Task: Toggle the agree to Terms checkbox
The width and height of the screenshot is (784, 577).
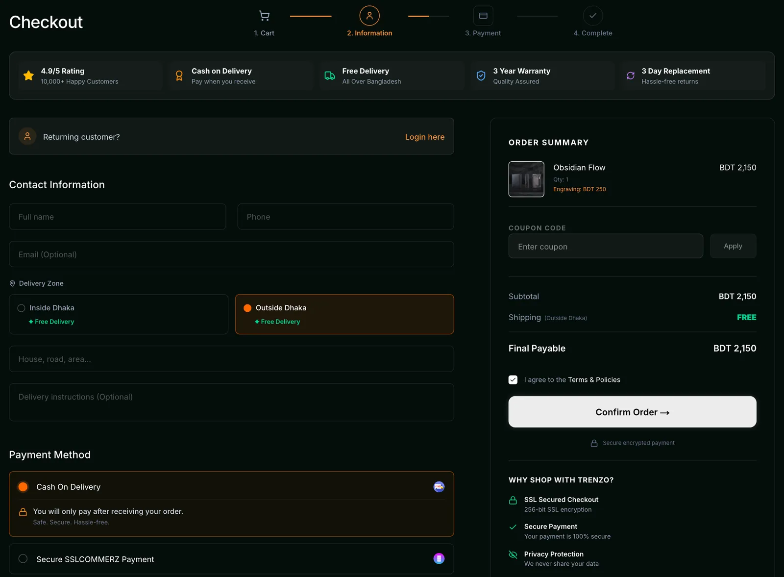Action: click(513, 380)
